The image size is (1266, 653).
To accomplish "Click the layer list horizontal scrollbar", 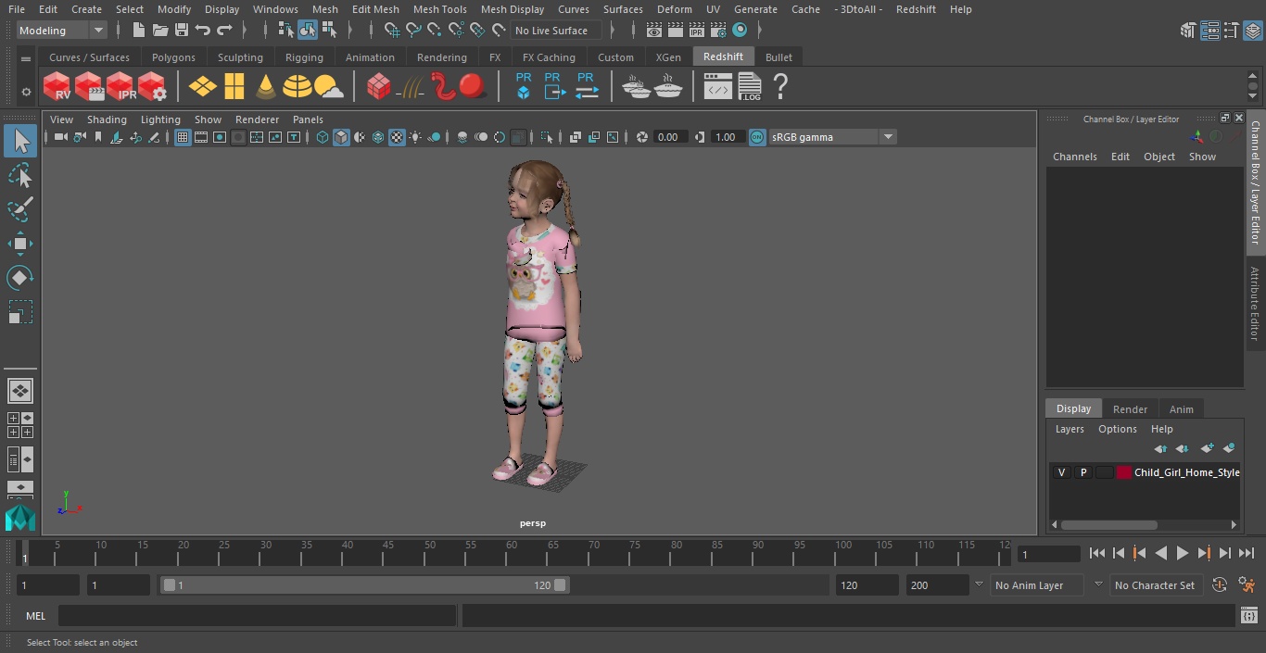I will point(1108,524).
